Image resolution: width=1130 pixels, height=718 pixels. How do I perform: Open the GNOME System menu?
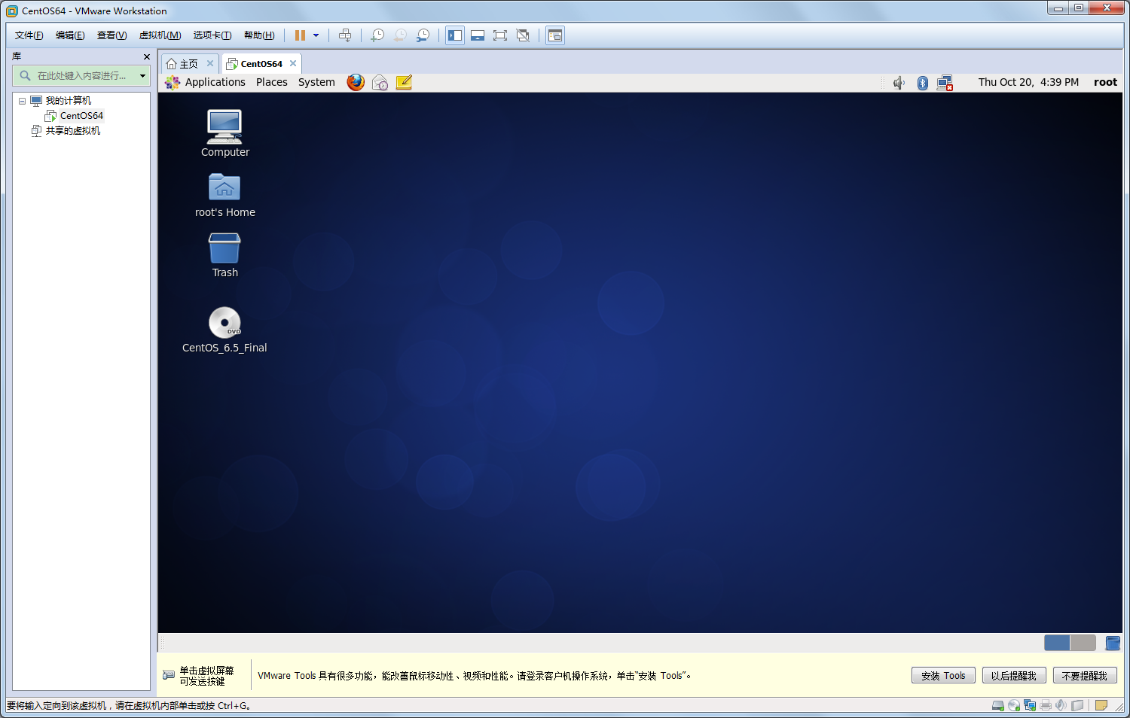coord(316,82)
